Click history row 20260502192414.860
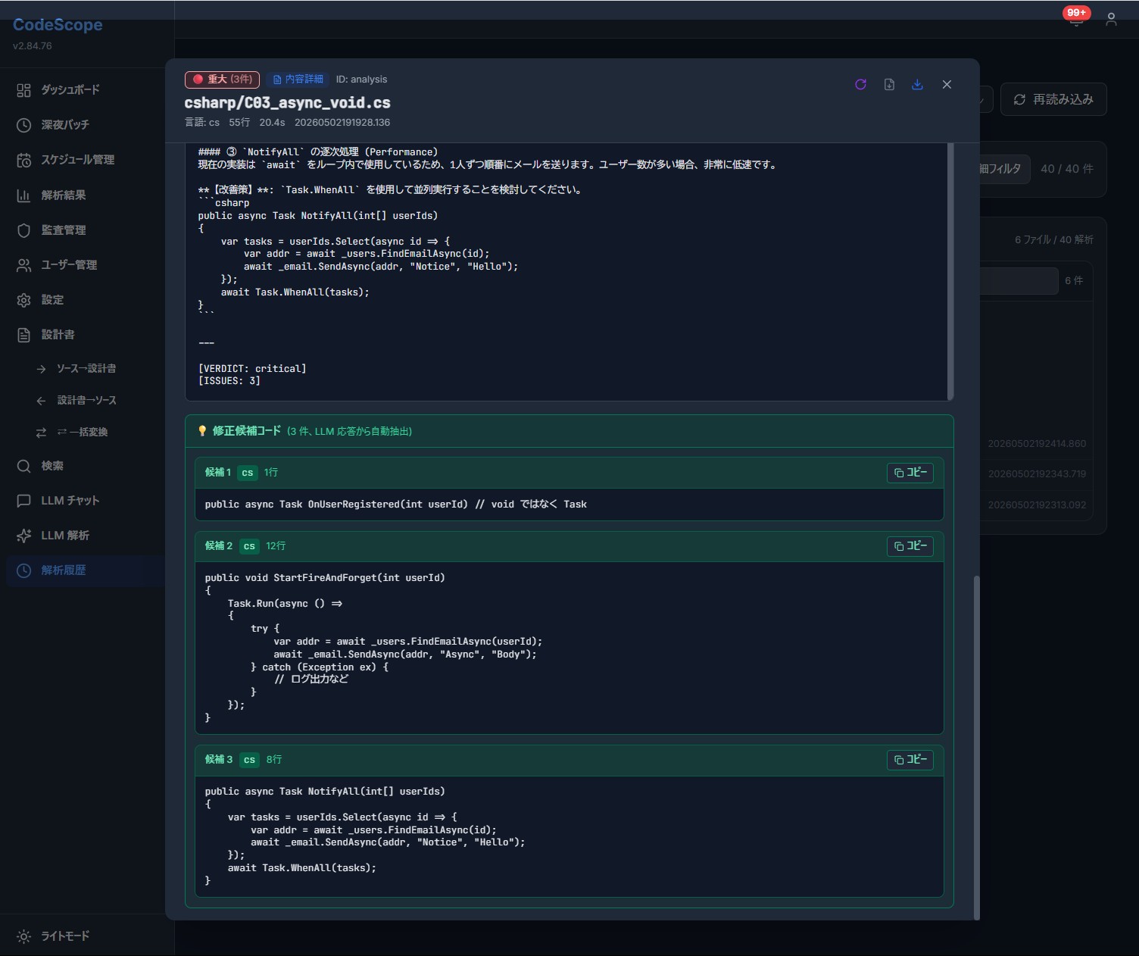 pyautogui.click(x=1037, y=444)
